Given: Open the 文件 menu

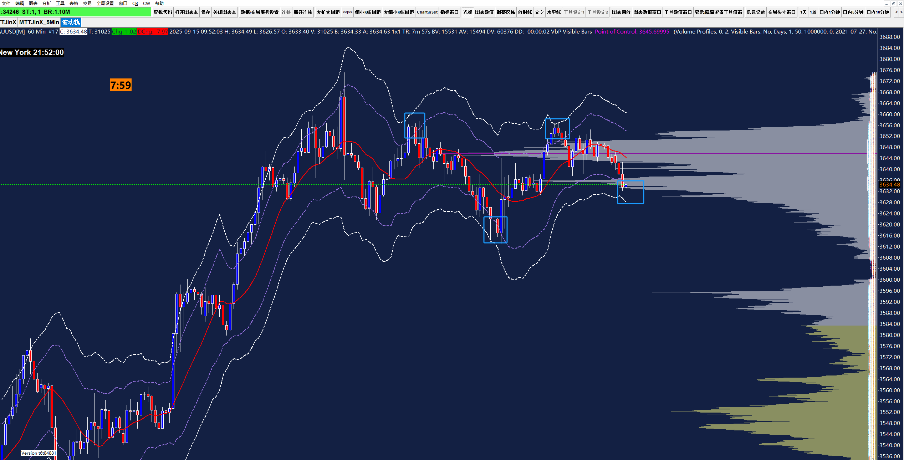Looking at the screenshot, I should click(6, 3).
